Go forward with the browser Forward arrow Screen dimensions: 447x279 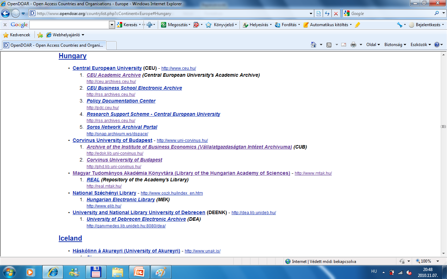(x=15, y=13)
